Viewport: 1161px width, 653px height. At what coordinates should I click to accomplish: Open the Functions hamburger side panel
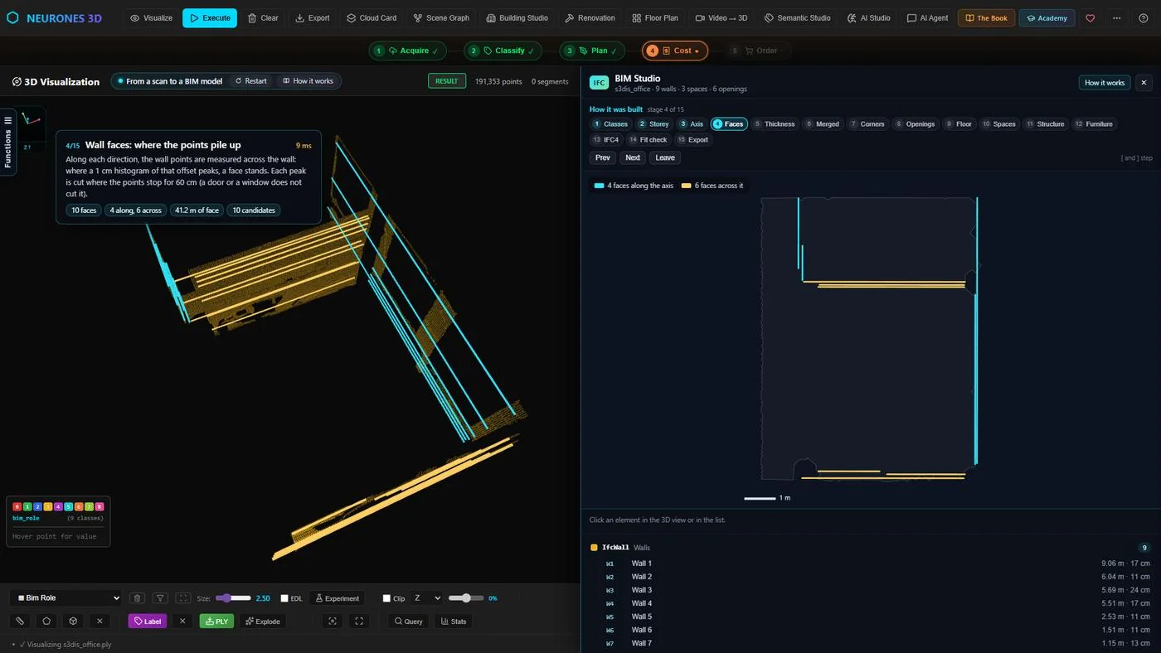8,142
